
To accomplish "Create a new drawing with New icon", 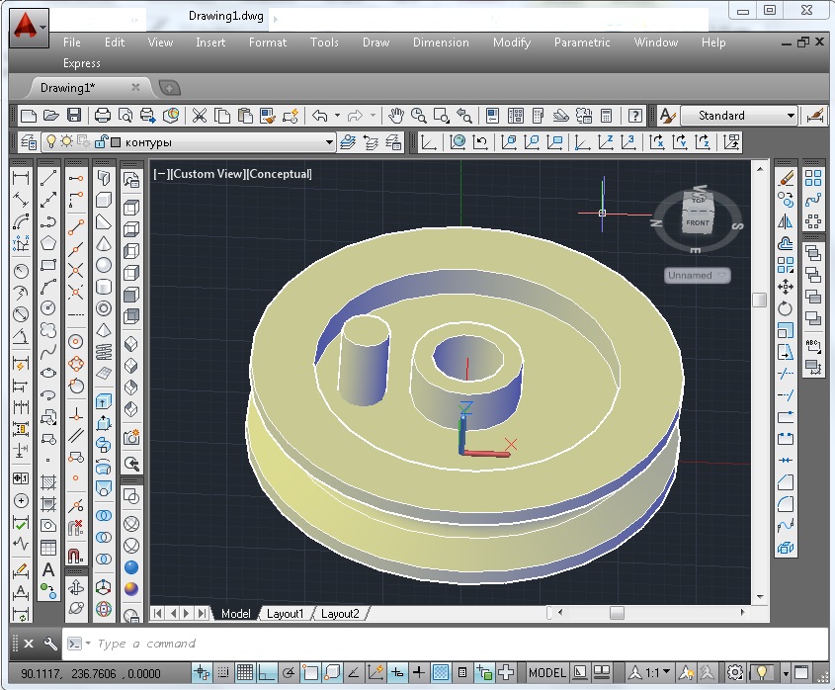I will (28, 115).
